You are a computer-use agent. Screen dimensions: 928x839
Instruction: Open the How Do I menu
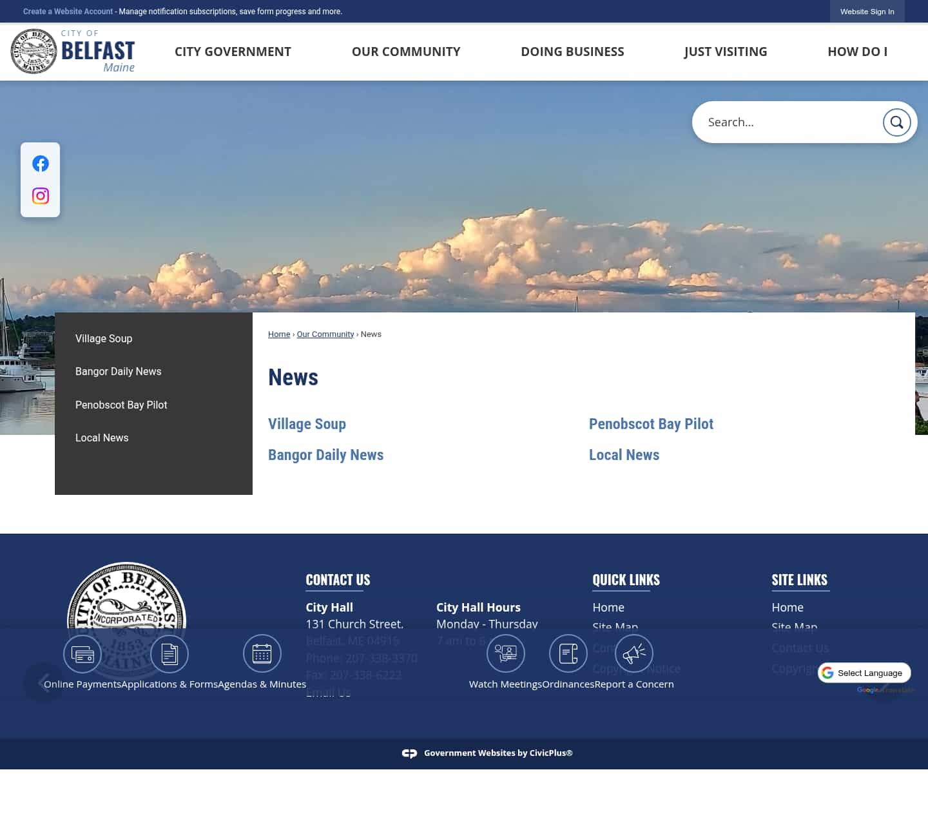tap(858, 52)
